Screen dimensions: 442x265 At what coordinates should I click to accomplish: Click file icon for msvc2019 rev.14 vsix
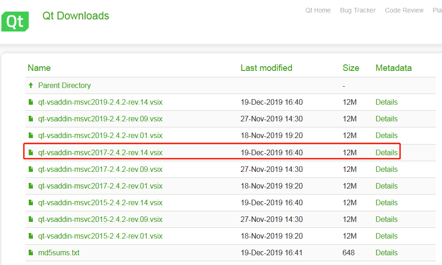[x=31, y=102]
